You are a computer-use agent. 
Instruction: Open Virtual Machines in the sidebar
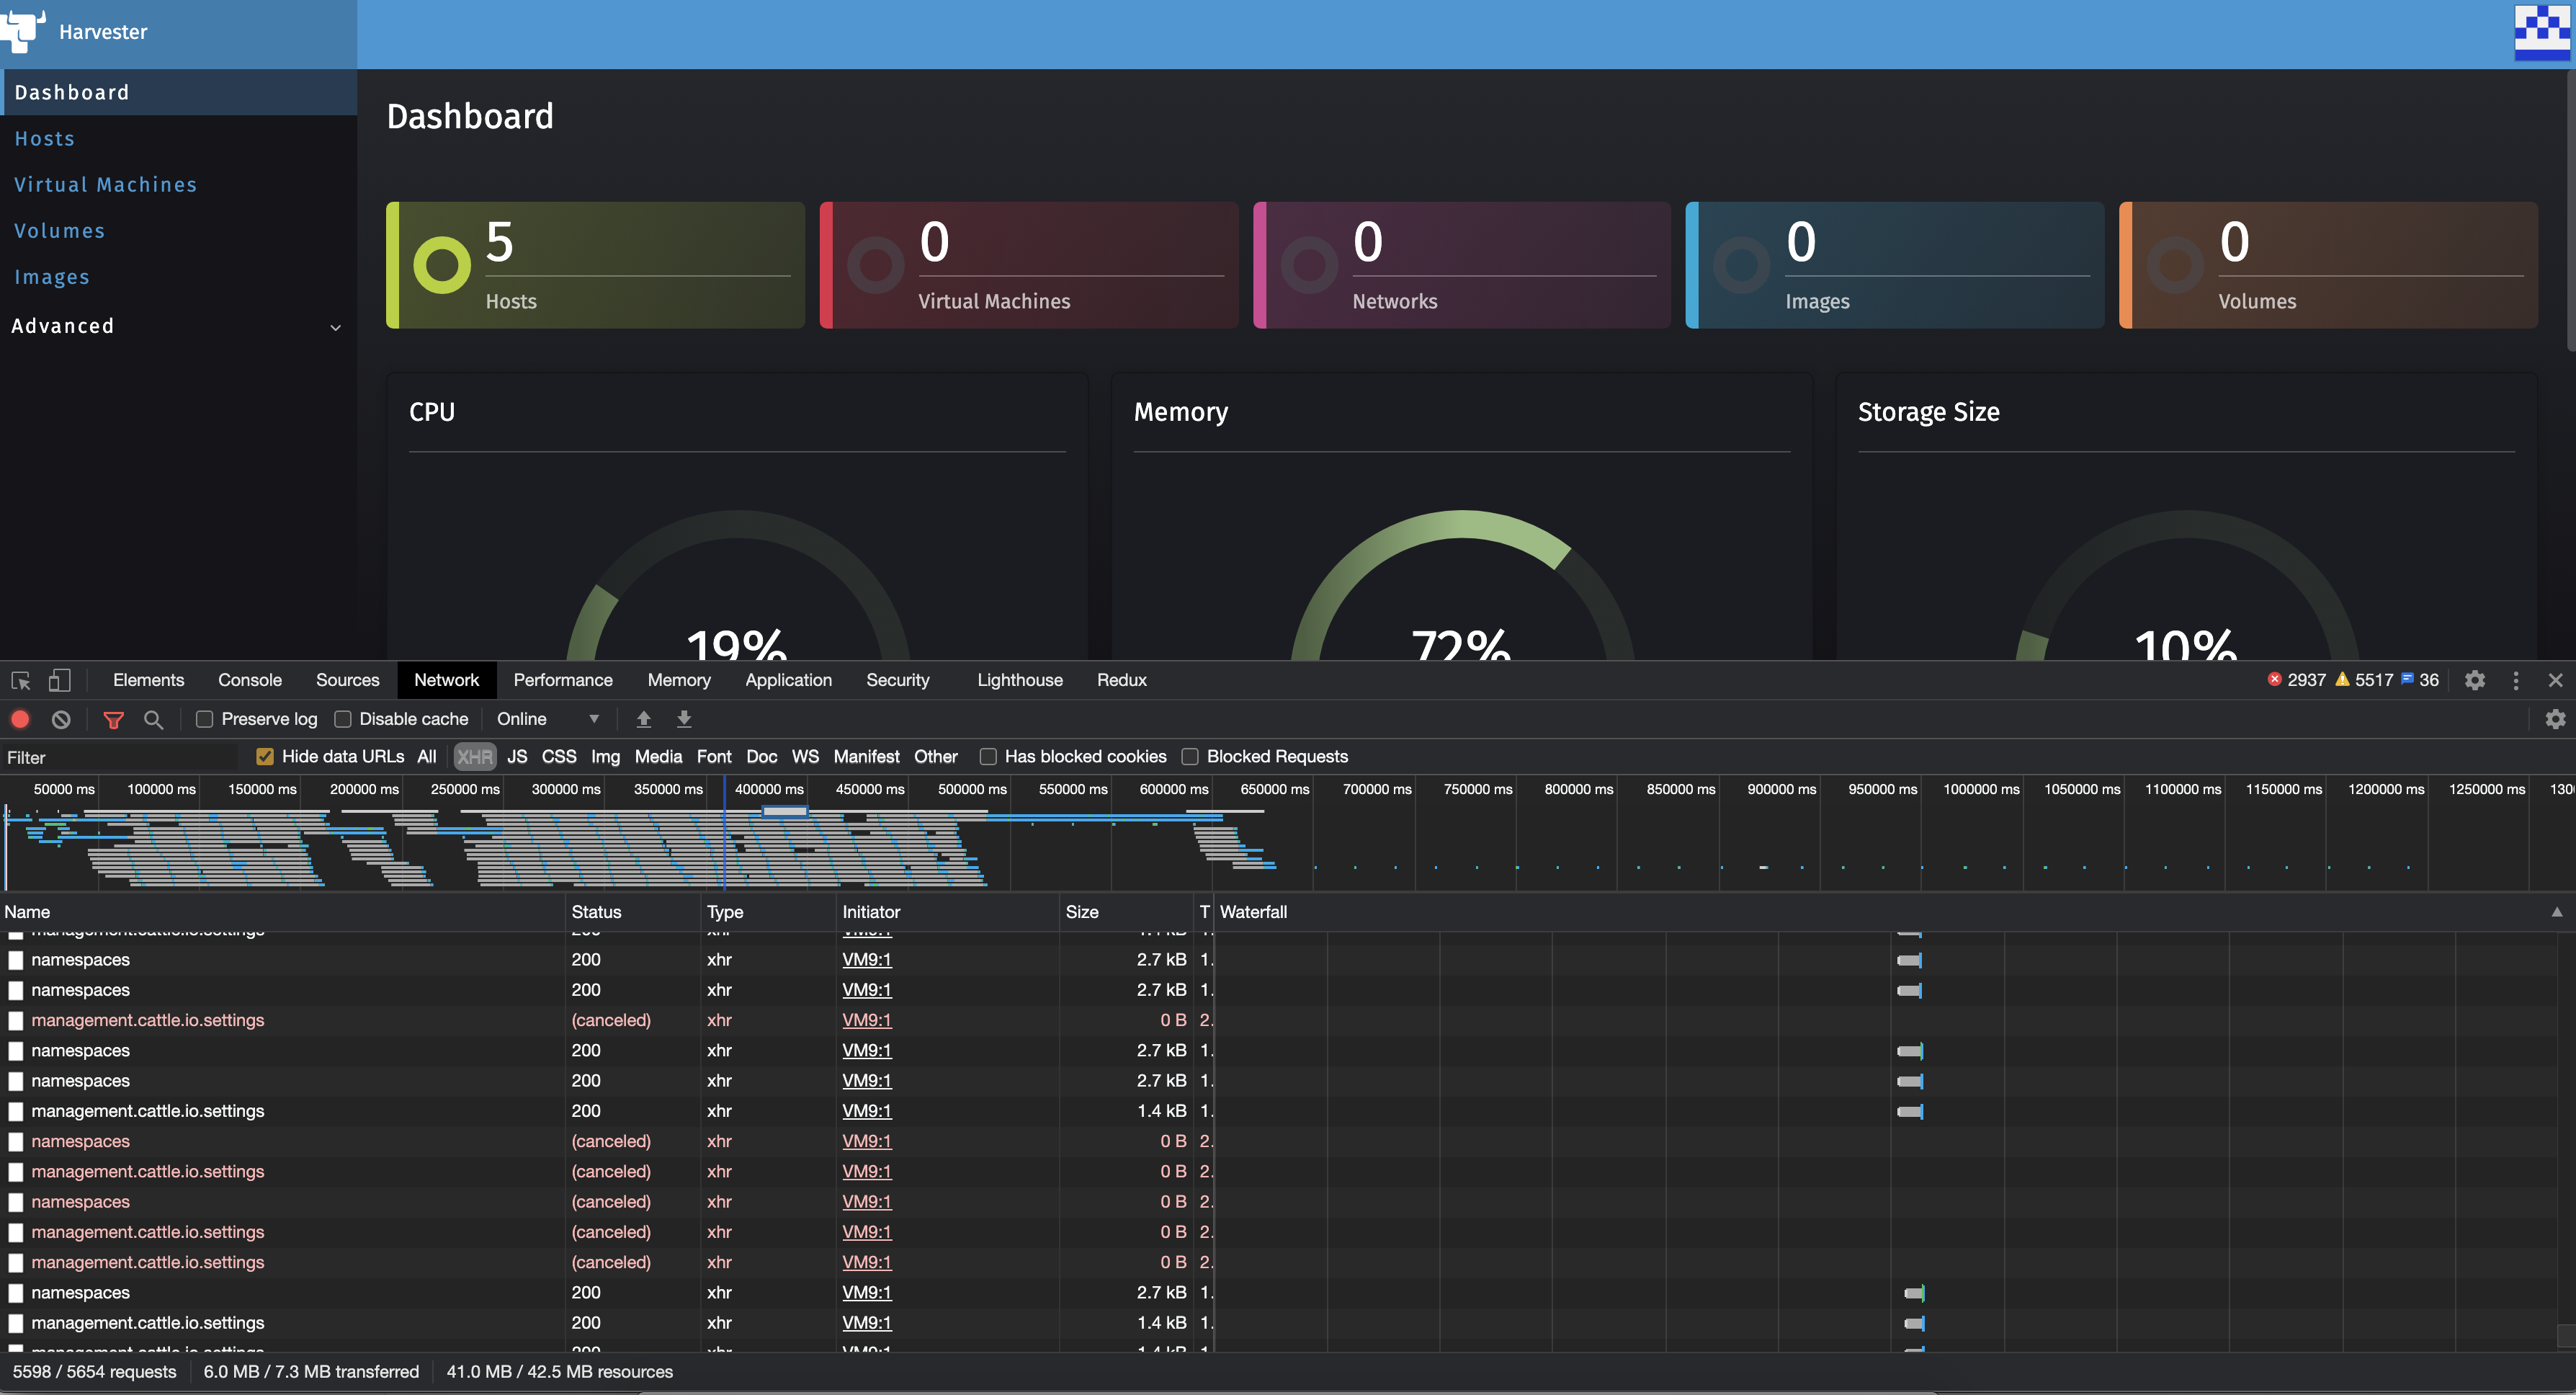pos(105,185)
